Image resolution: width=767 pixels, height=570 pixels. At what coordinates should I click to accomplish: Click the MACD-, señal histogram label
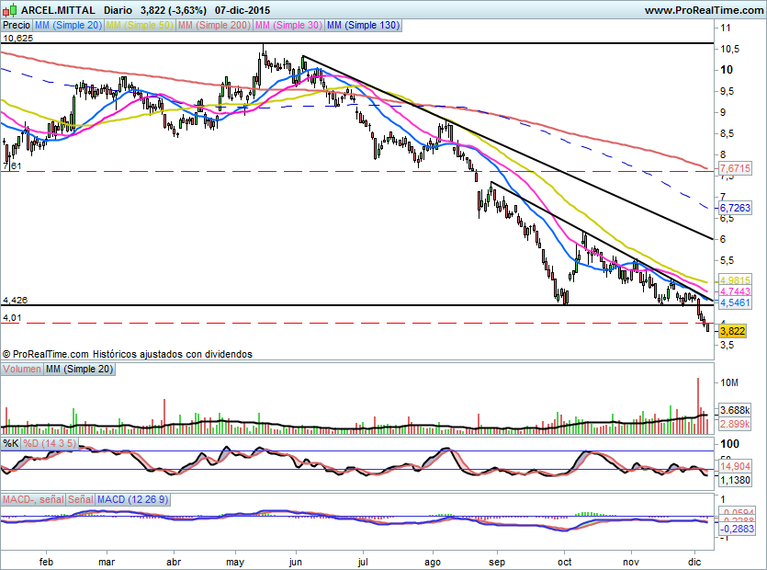[33, 499]
